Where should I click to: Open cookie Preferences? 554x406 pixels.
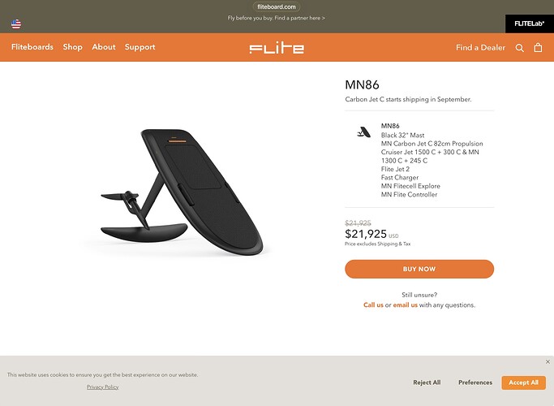[x=475, y=382]
